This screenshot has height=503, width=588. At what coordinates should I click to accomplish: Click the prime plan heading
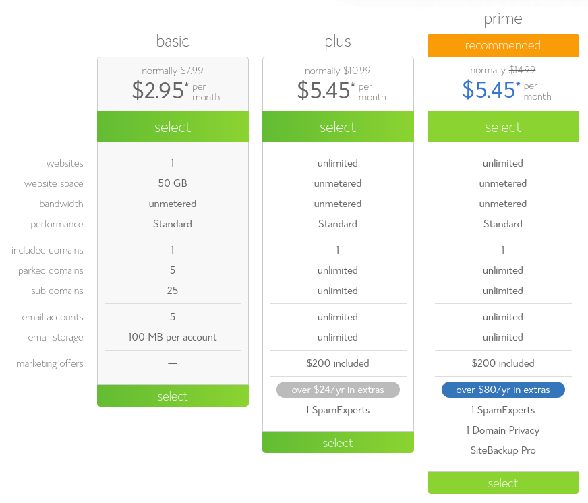click(503, 19)
